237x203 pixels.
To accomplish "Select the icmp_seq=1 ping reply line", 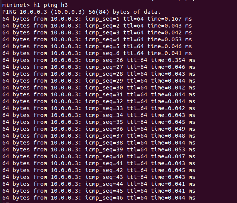I will point(97,18).
